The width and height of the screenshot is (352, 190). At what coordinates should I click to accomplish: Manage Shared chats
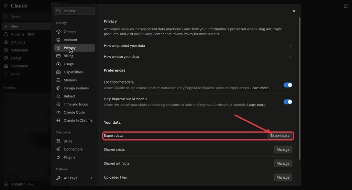(283, 149)
